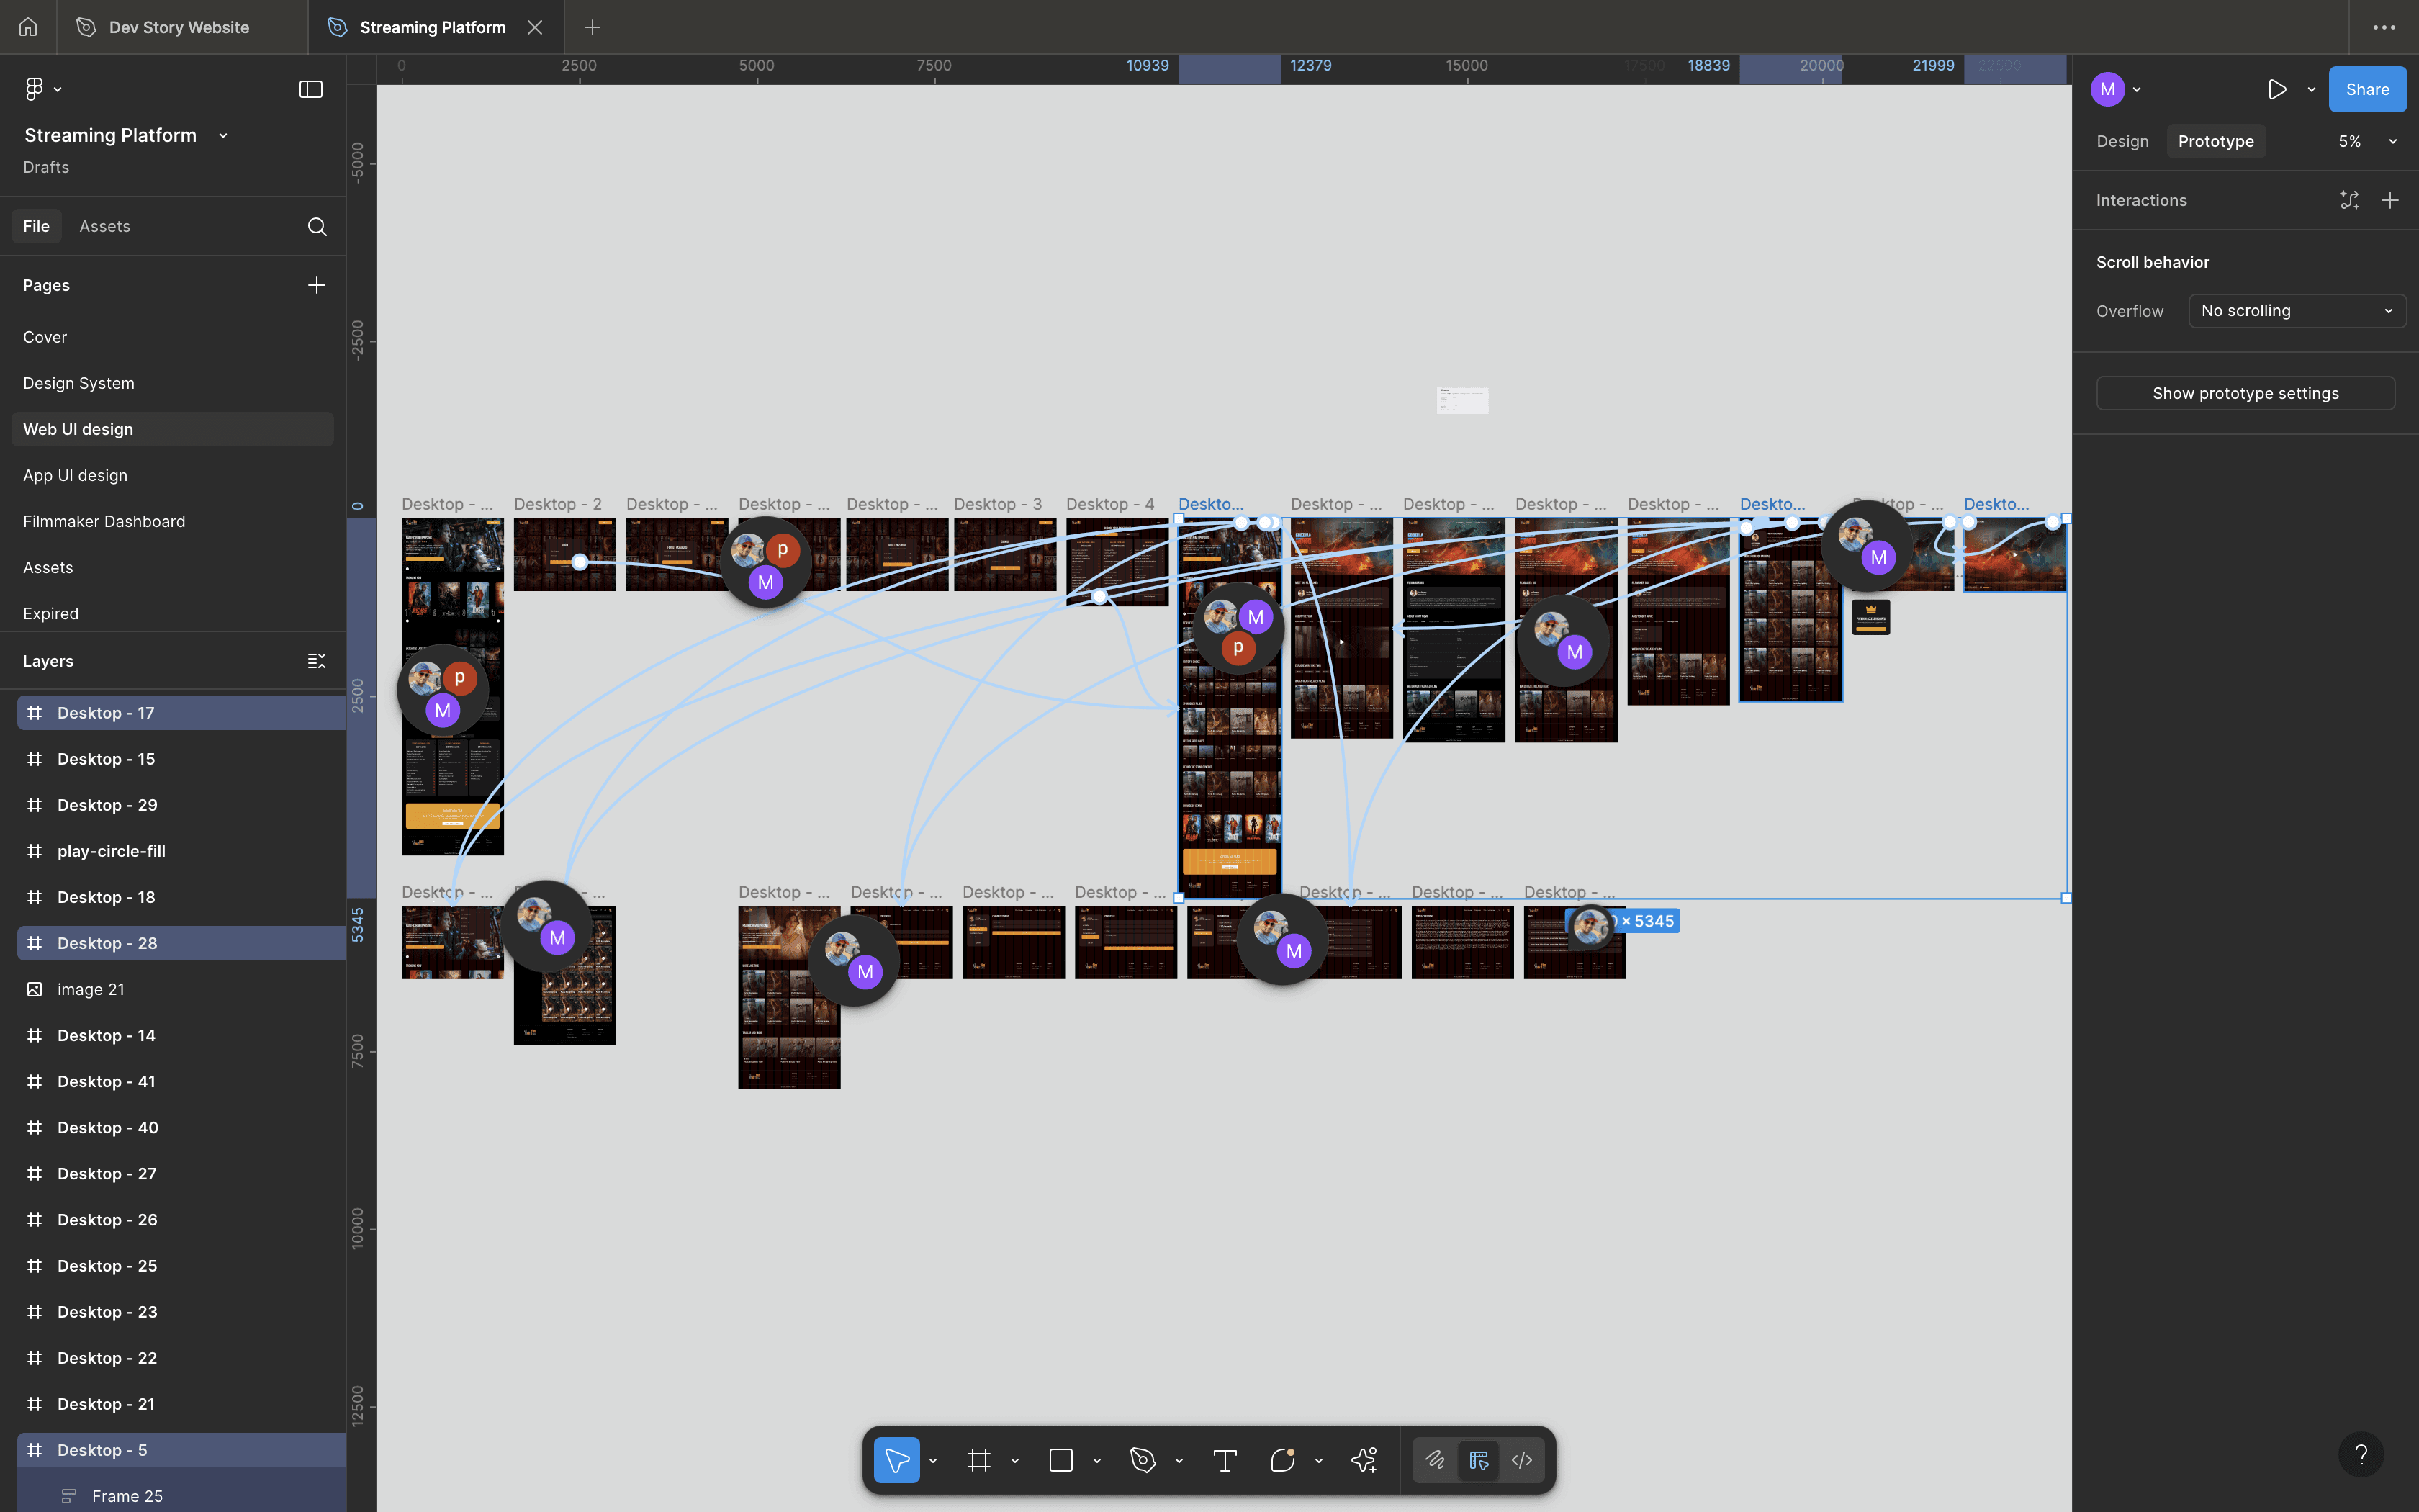Open the Overflow No scrolling dropdown

pyautogui.click(x=2296, y=311)
